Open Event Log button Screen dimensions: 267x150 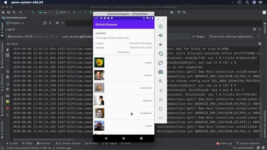click(224, 143)
